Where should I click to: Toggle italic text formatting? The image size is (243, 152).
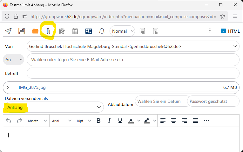tap(109, 121)
